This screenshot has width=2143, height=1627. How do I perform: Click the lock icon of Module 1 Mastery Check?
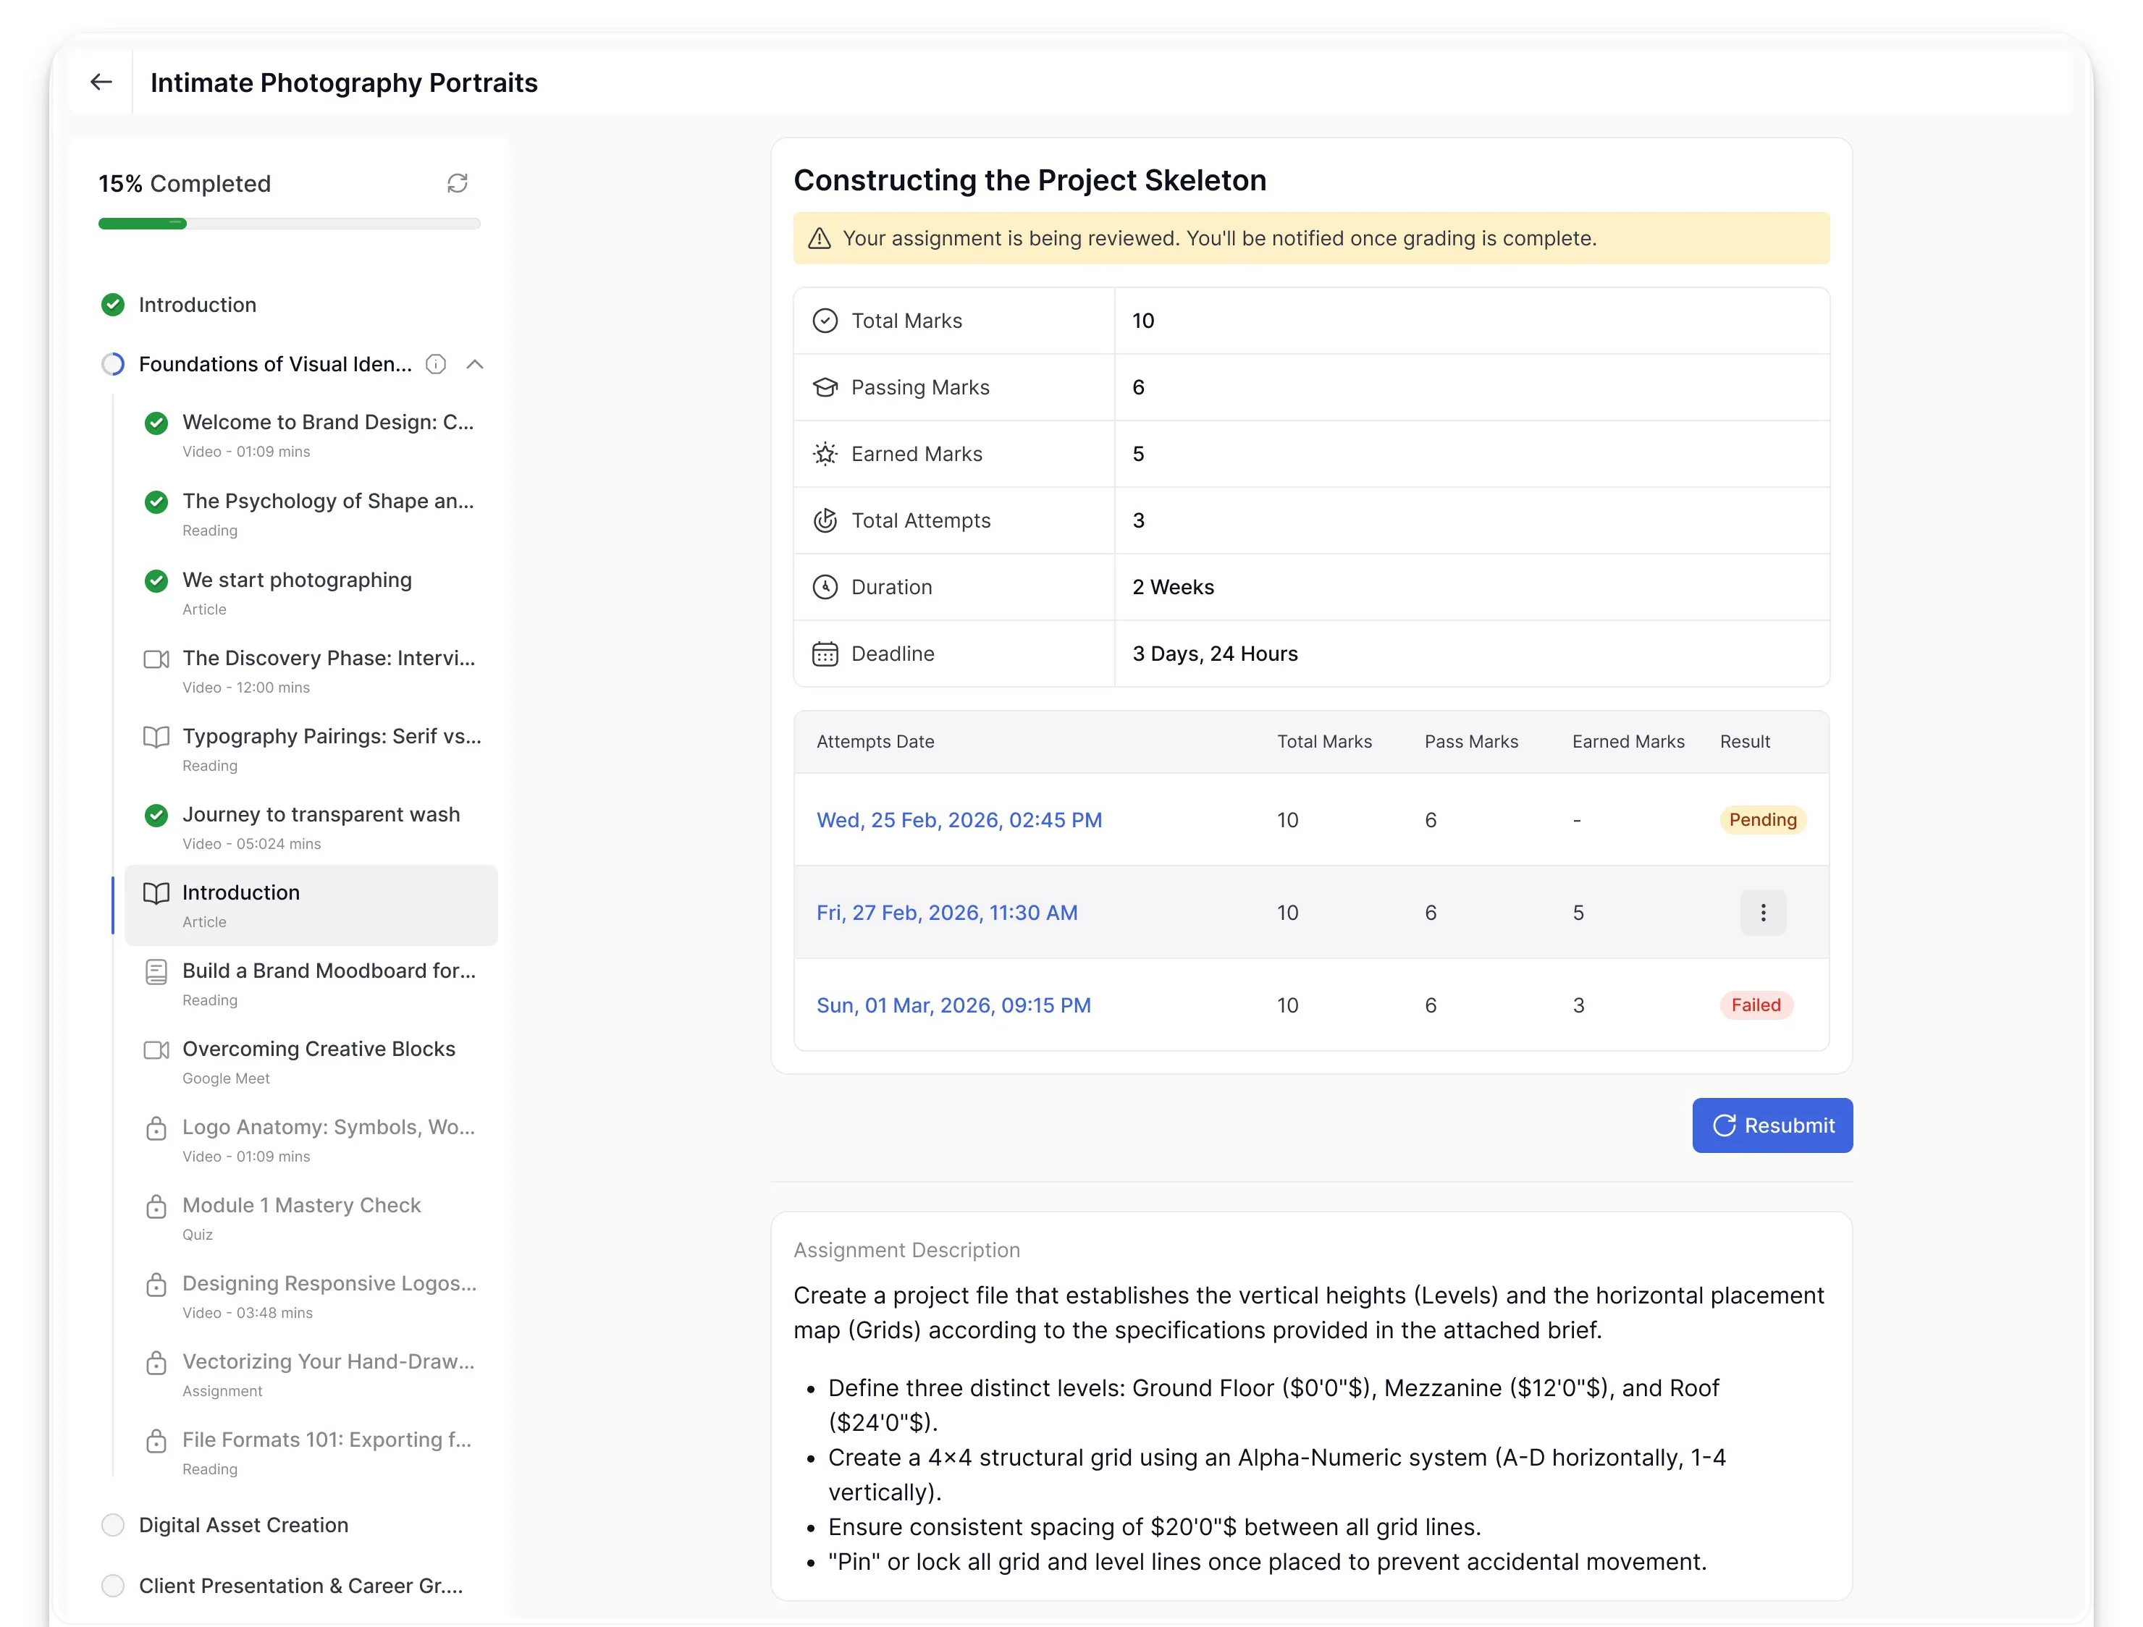156,1206
